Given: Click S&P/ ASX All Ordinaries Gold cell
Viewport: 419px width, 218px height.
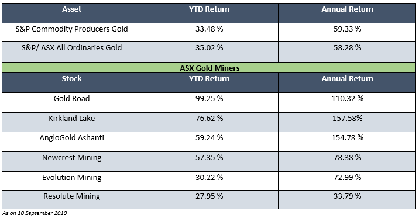Looking at the screenshot, I should point(71,52).
